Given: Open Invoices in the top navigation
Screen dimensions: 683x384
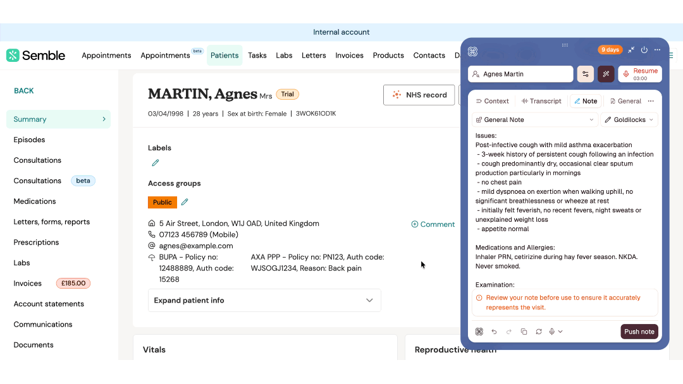Looking at the screenshot, I should 349,55.
